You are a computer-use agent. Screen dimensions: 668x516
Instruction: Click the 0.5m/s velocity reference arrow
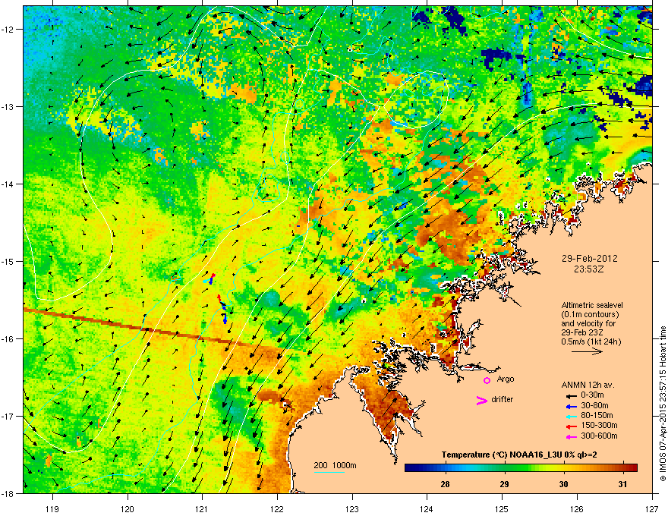coord(587,351)
